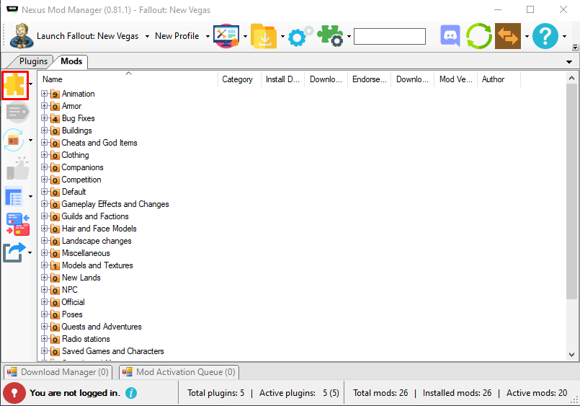Click the blue list view icon in sidebar

point(14,196)
